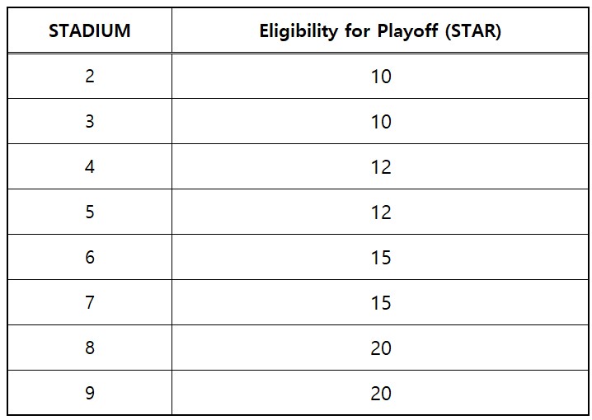Click the value 20 beside stadium 8
592x420 pixels.
pos(381,348)
